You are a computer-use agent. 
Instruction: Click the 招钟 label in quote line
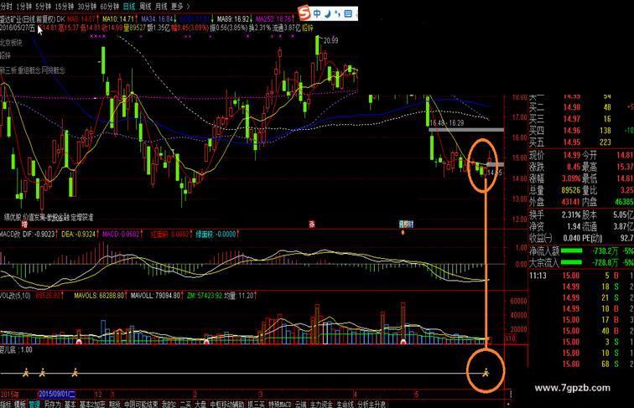click(x=307, y=28)
